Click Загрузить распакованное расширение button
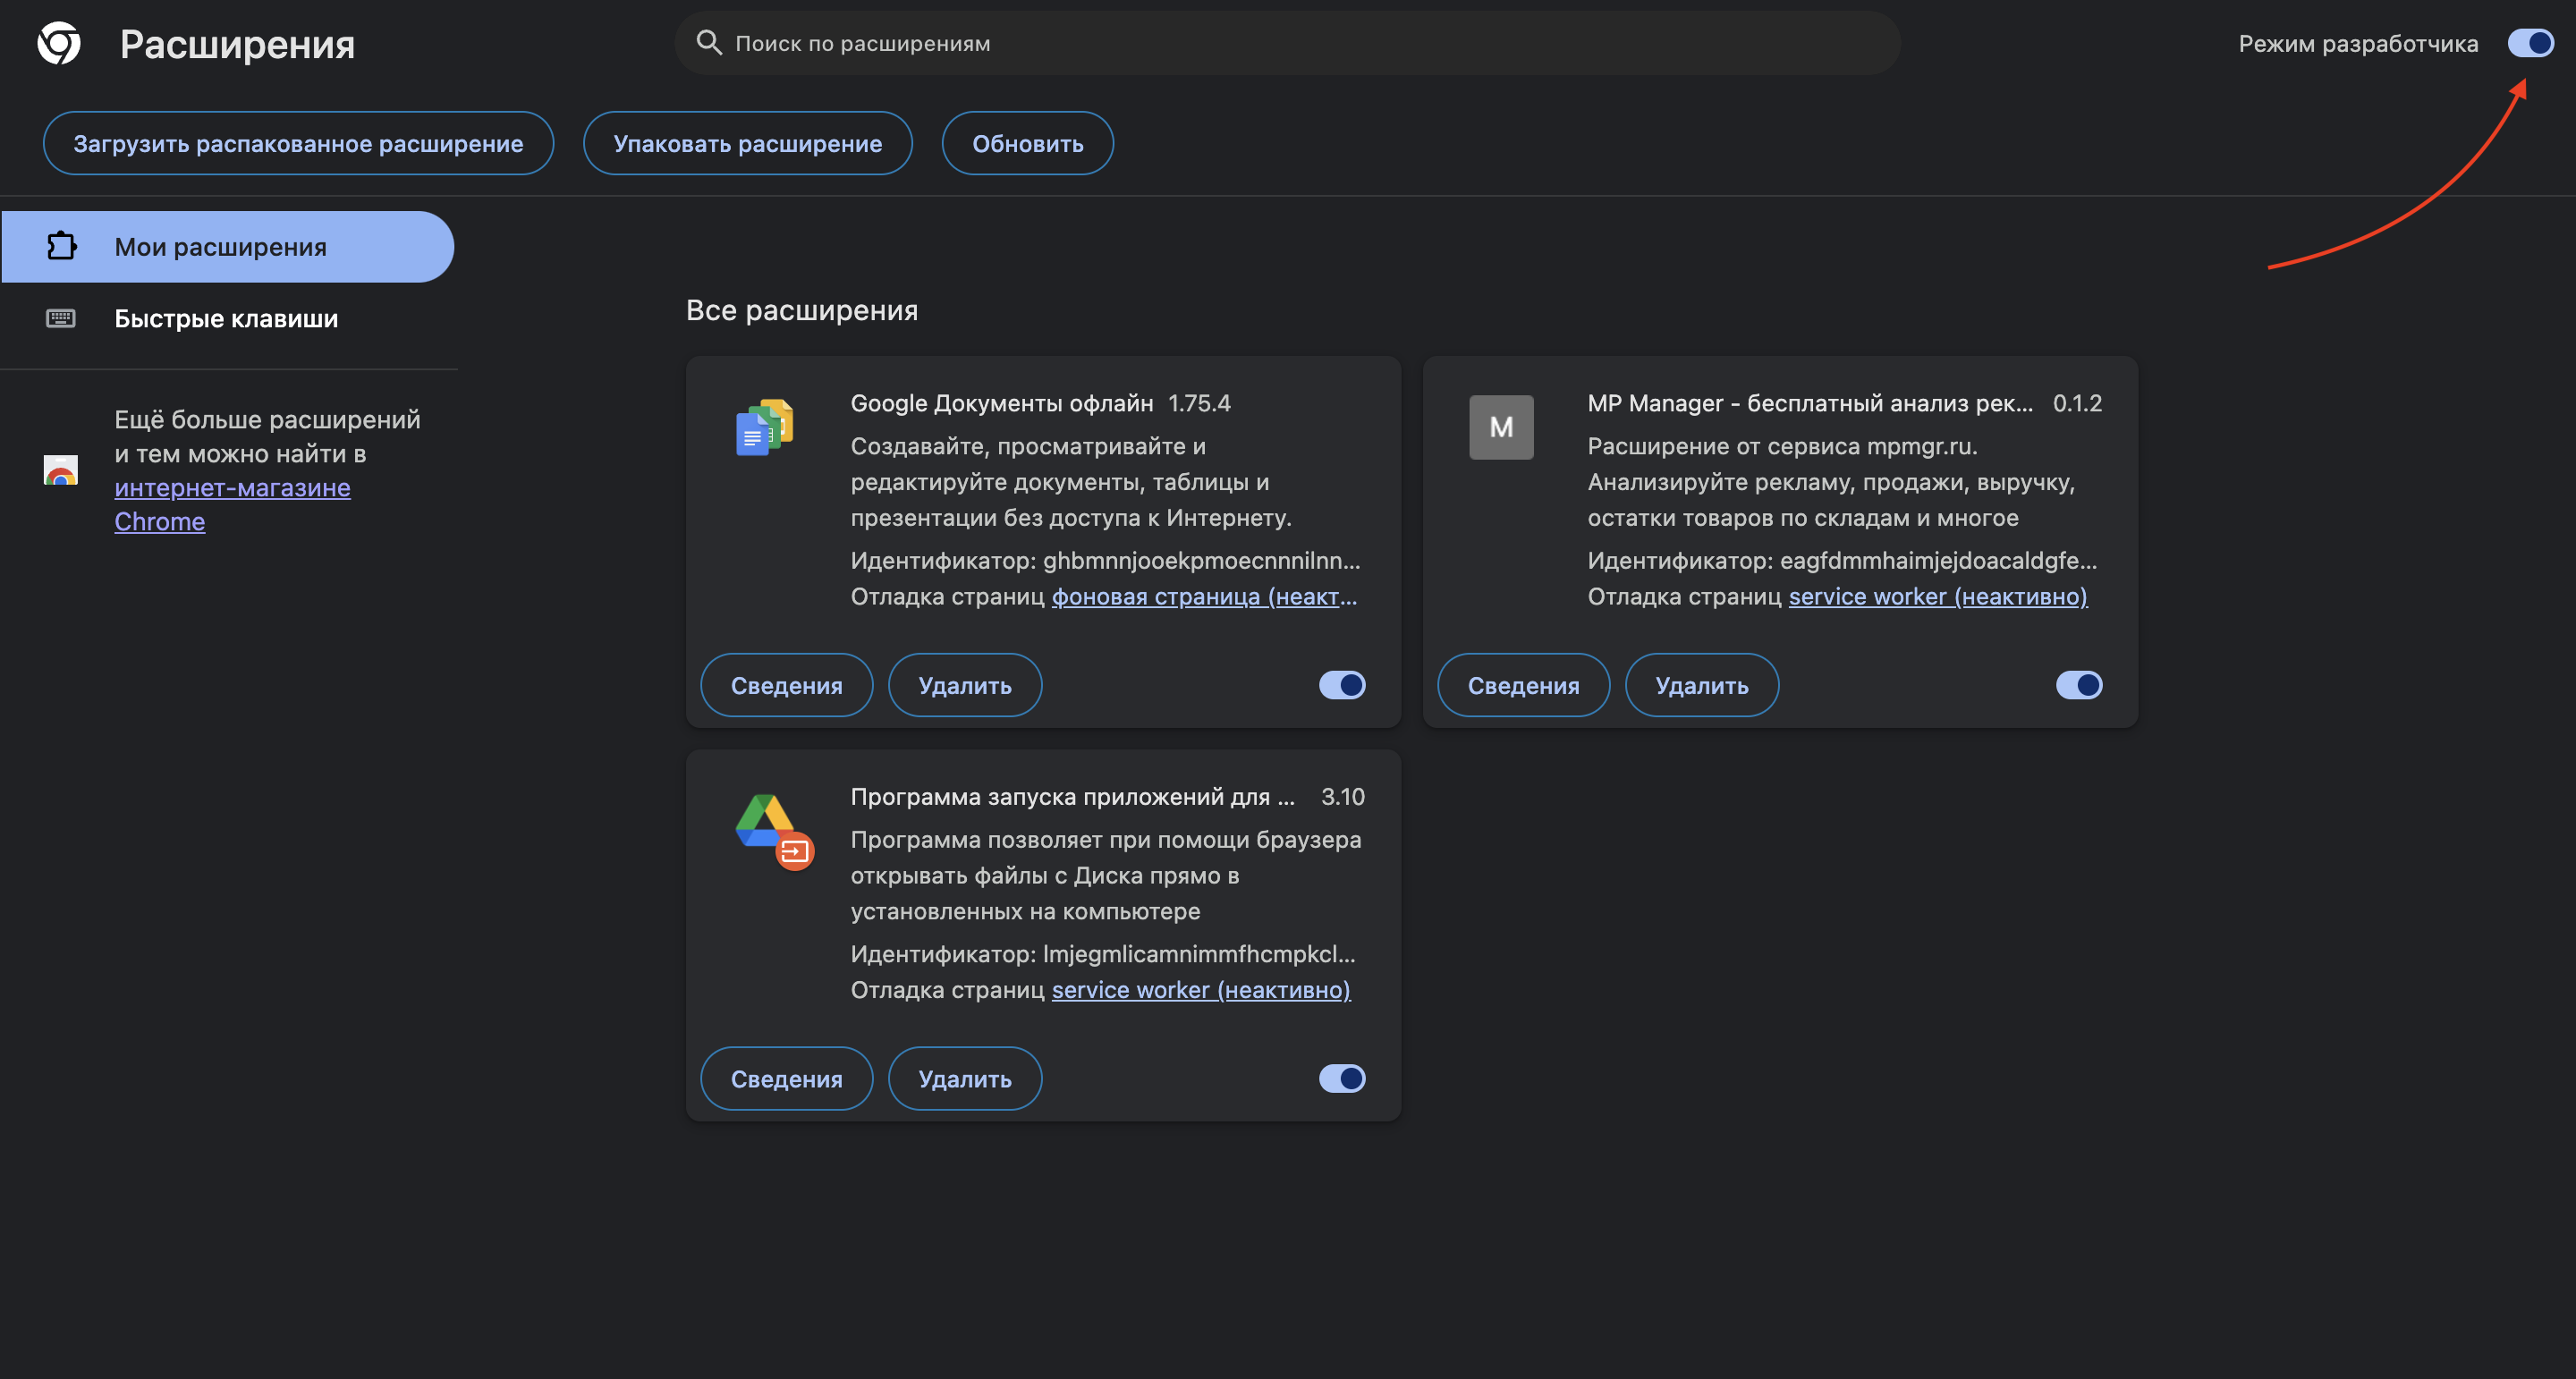The width and height of the screenshot is (2576, 1379). pos(298,144)
